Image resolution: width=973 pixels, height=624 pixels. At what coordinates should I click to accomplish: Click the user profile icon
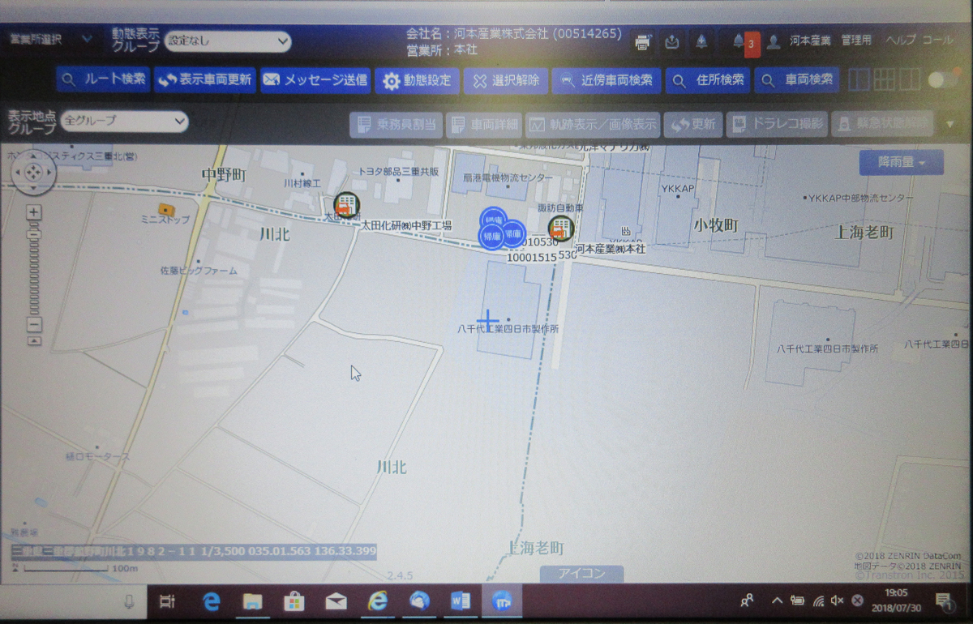[774, 41]
